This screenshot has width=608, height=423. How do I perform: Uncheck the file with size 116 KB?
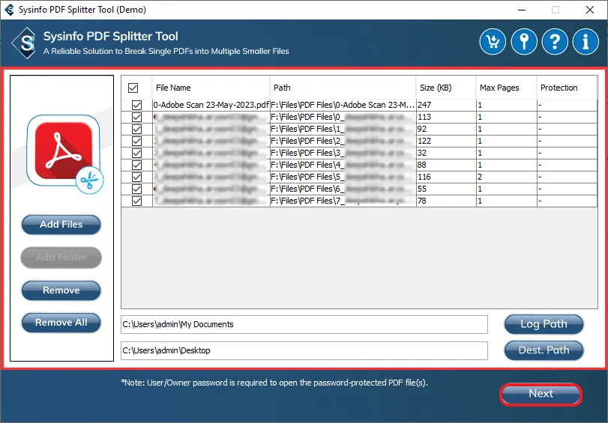click(x=136, y=177)
